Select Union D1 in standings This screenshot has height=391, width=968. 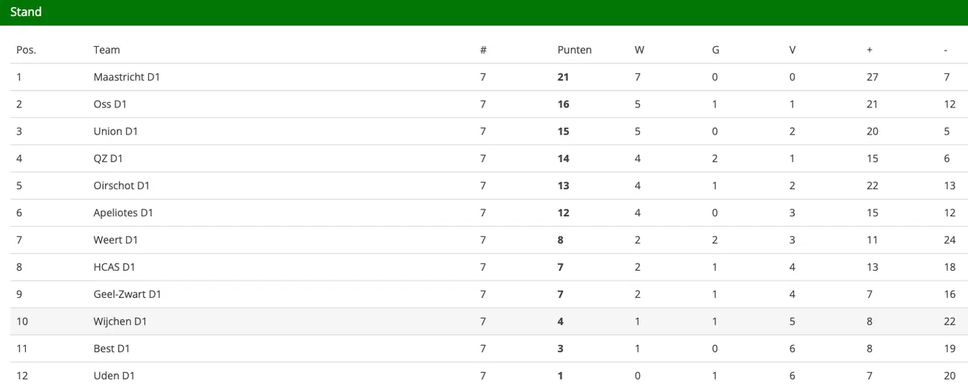point(116,132)
